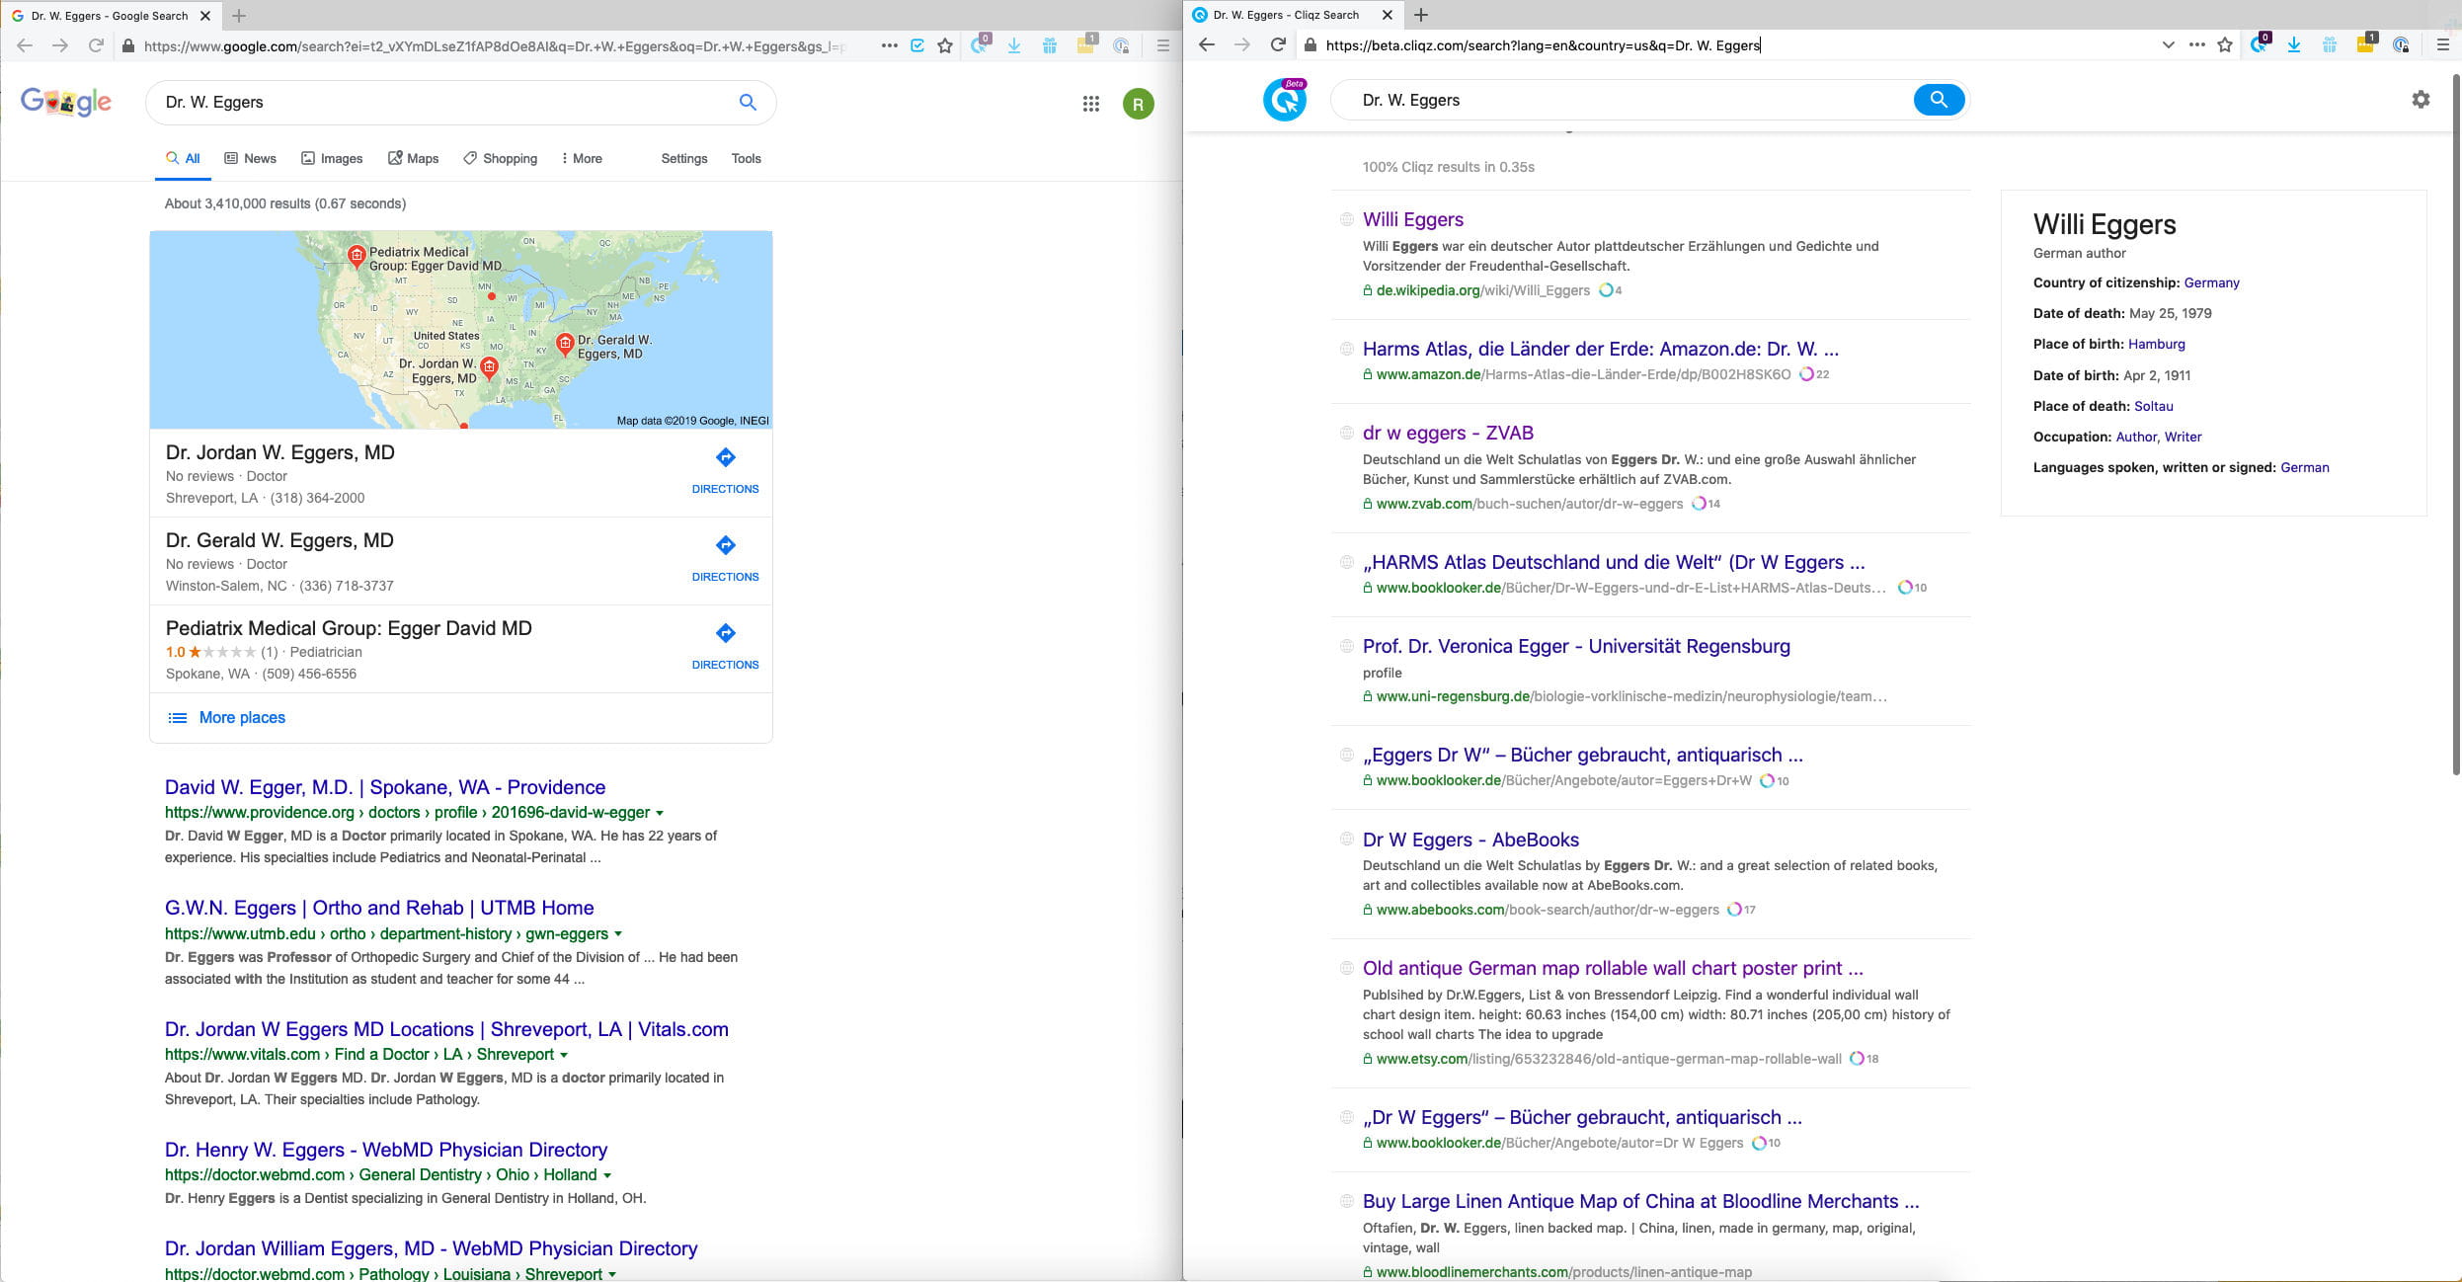
Task: Expand the Cliqz address bar dropdown chevron
Action: [x=2168, y=44]
